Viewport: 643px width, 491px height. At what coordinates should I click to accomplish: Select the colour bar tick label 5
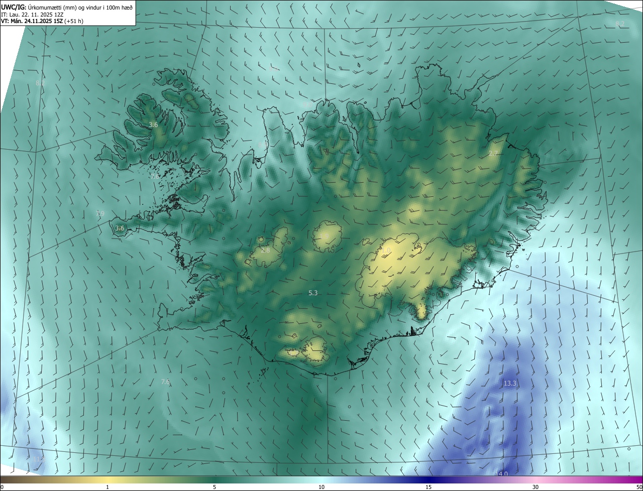pos(215,487)
